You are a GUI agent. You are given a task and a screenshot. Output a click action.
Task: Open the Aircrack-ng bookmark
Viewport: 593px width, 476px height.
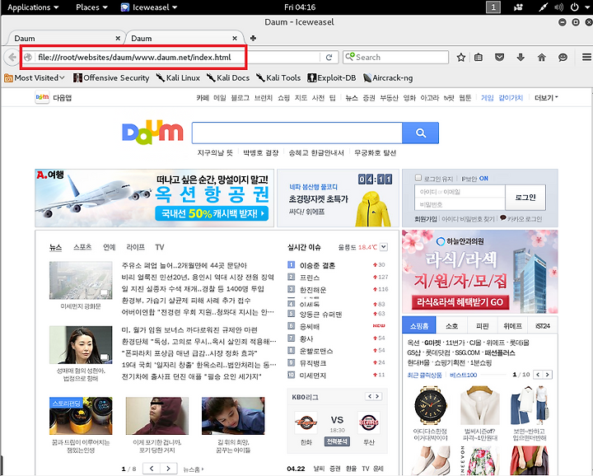(388, 78)
